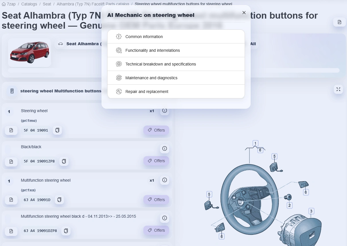Screen dimensions: 347x246
Task: Go to Seat breadcrumb link
Action: pyautogui.click(x=47, y=4)
